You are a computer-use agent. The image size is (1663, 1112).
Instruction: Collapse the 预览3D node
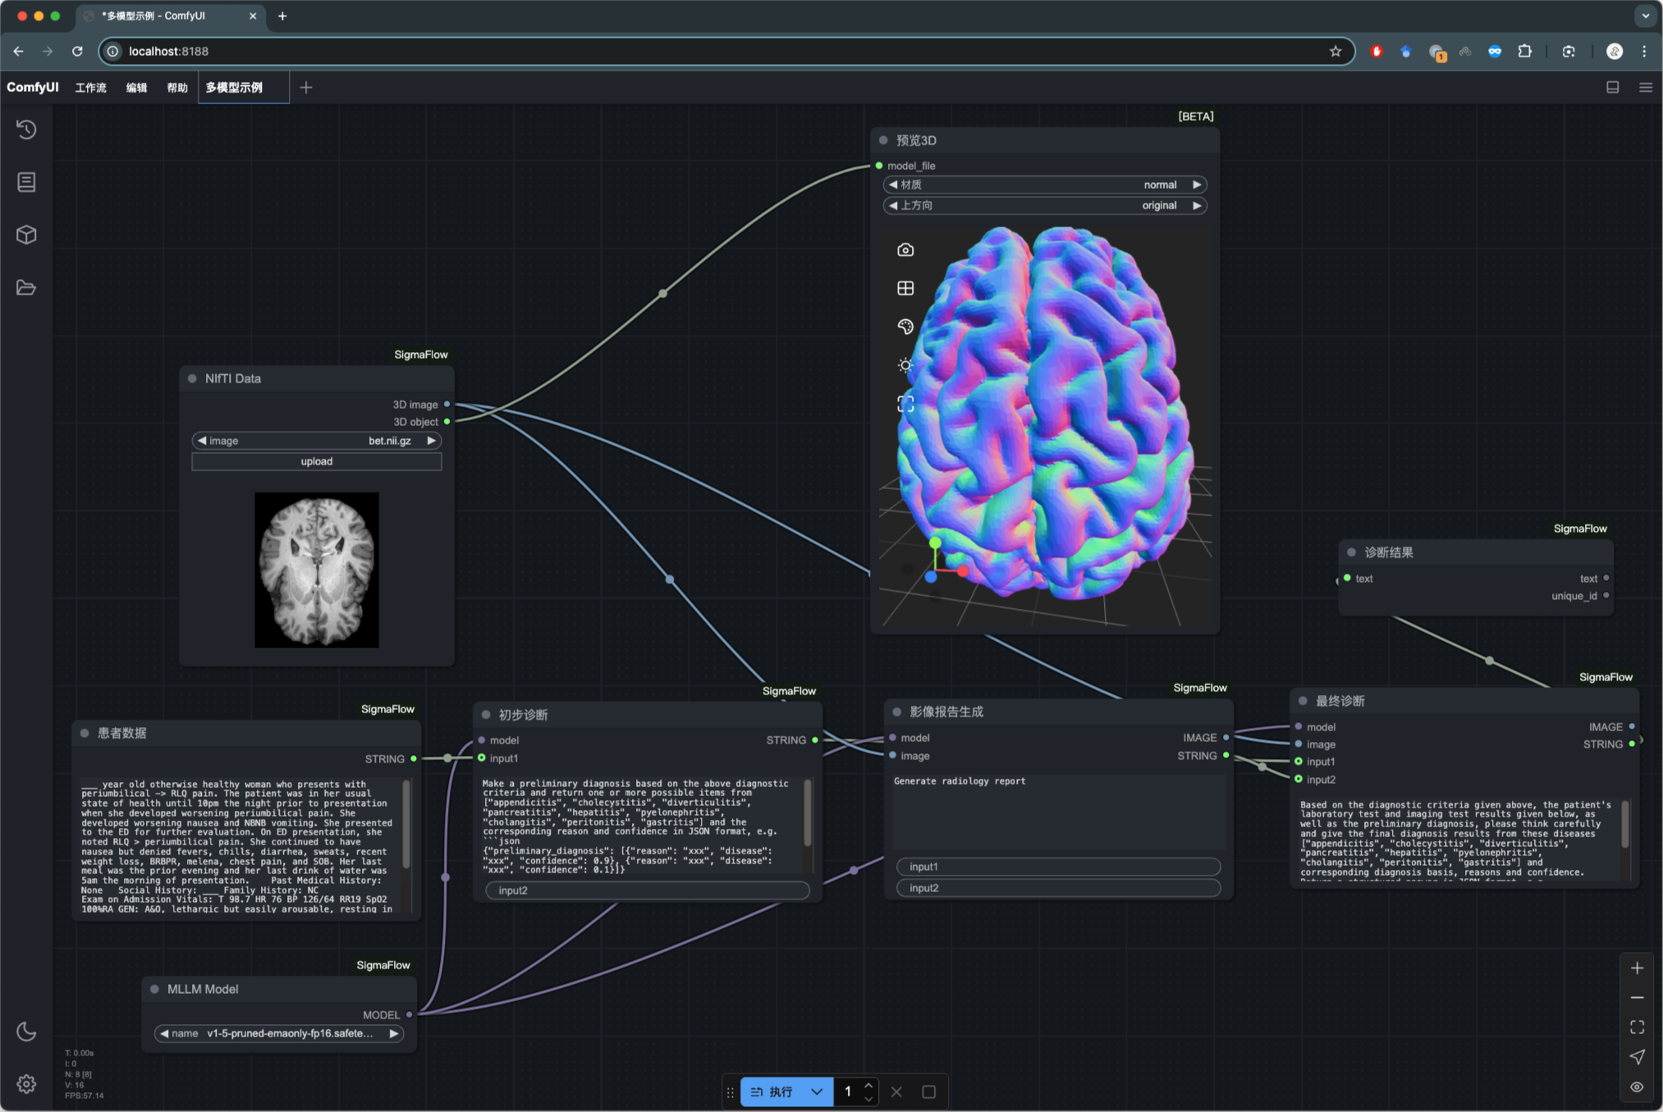pyautogui.click(x=883, y=140)
